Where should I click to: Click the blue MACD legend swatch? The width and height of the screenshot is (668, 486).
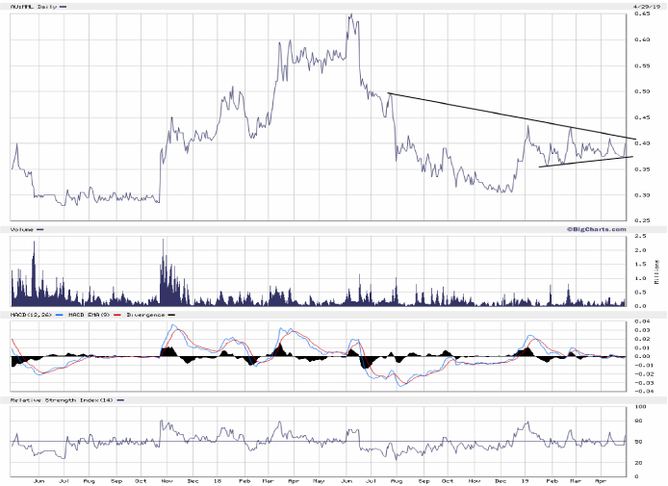(60, 314)
